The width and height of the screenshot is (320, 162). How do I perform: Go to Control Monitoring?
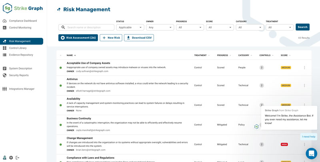click(17, 27)
